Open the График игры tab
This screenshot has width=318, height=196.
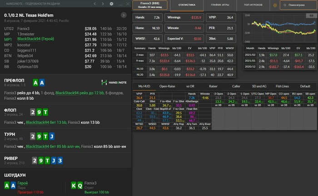click(220, 5)
